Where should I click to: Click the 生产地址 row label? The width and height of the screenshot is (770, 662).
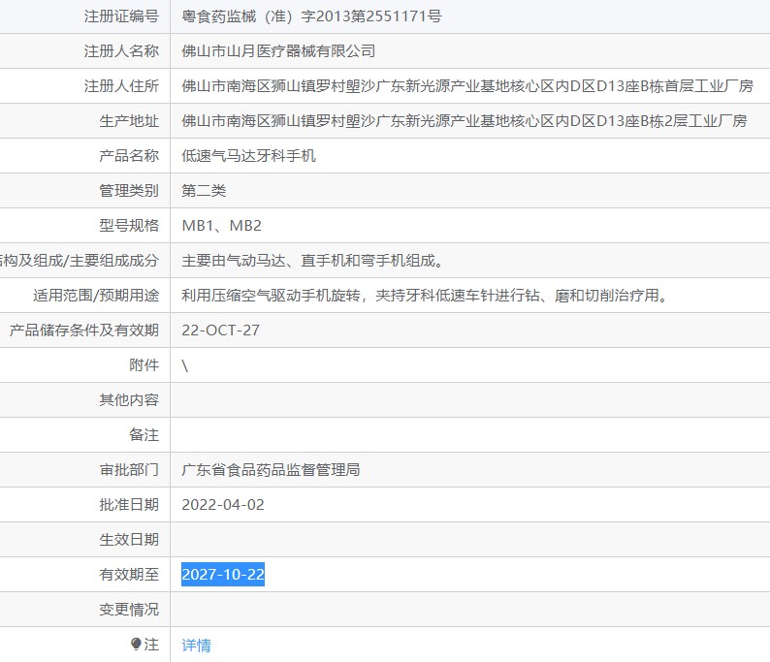[x=129, y=121]
